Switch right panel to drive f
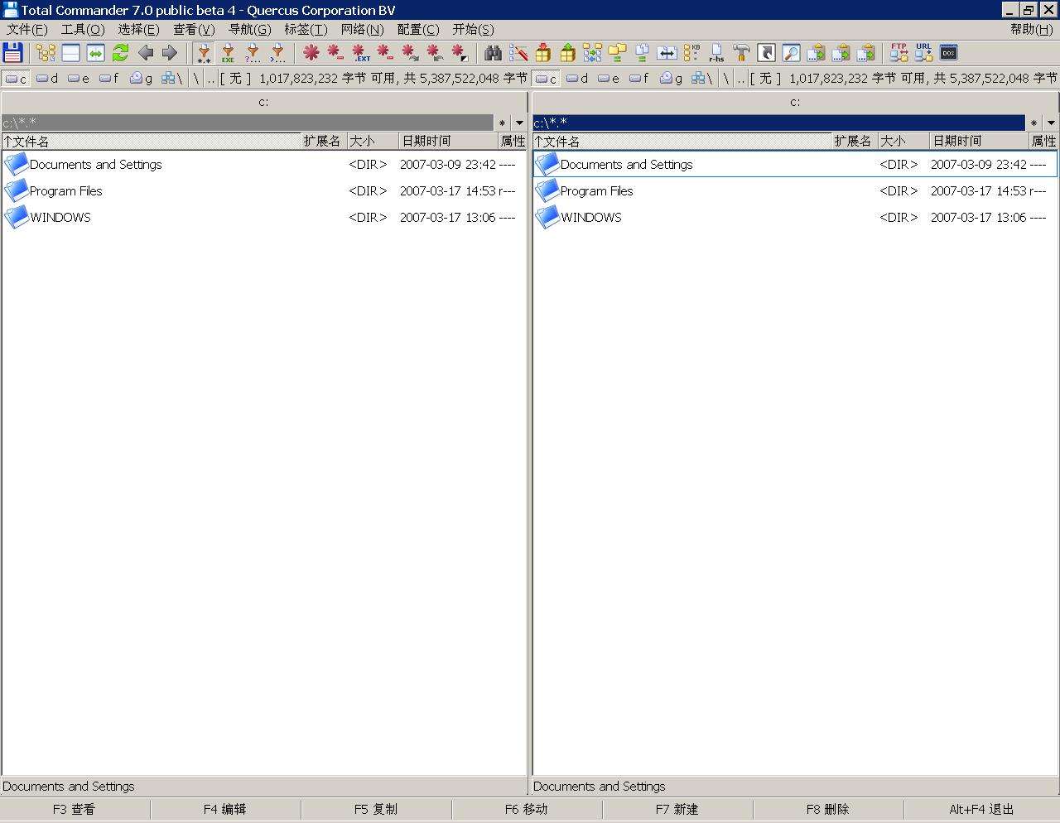 640,79
